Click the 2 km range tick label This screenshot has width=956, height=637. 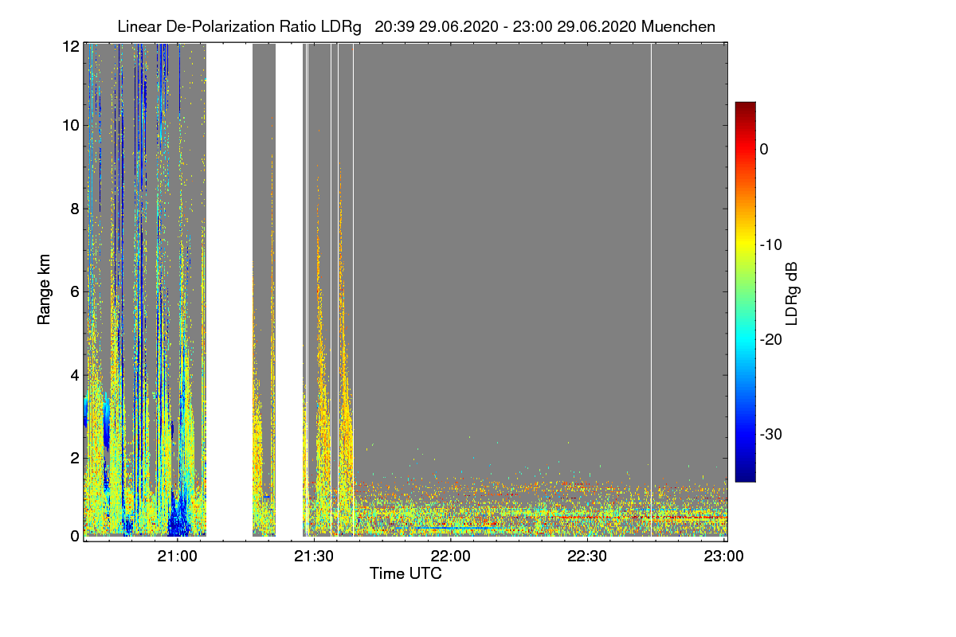click(73, 458)
